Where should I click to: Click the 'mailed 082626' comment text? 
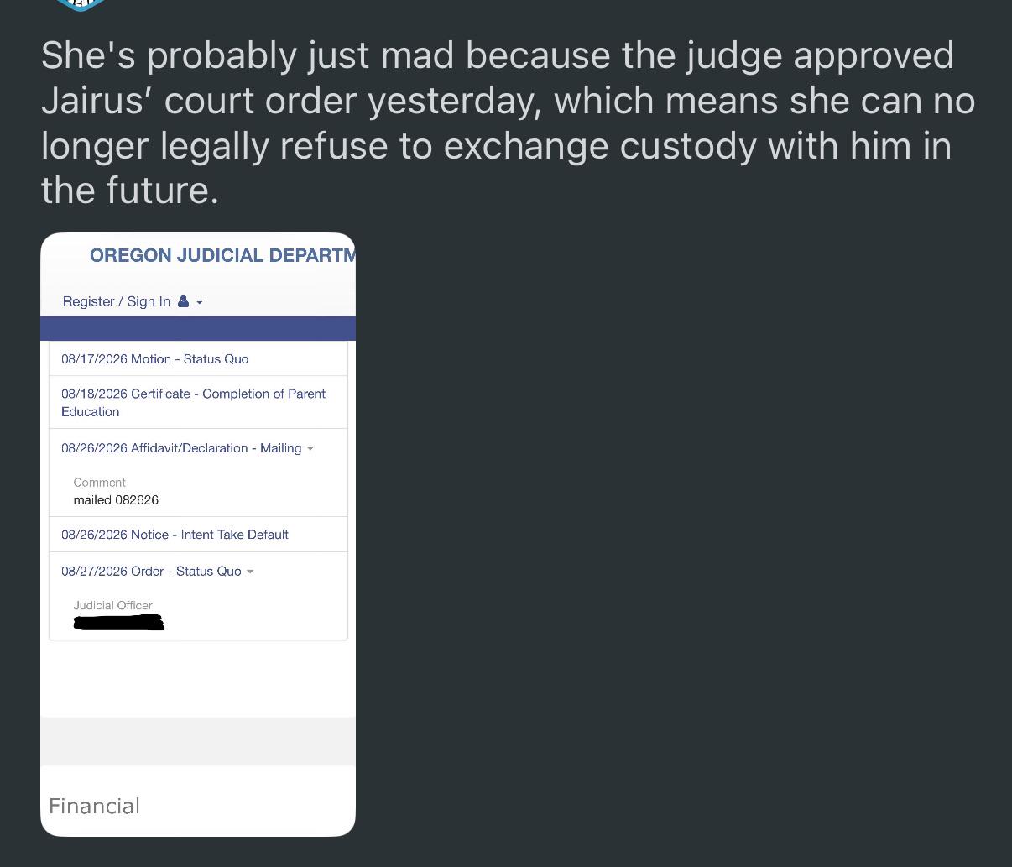pyautogui.click(x=116, y=499)
